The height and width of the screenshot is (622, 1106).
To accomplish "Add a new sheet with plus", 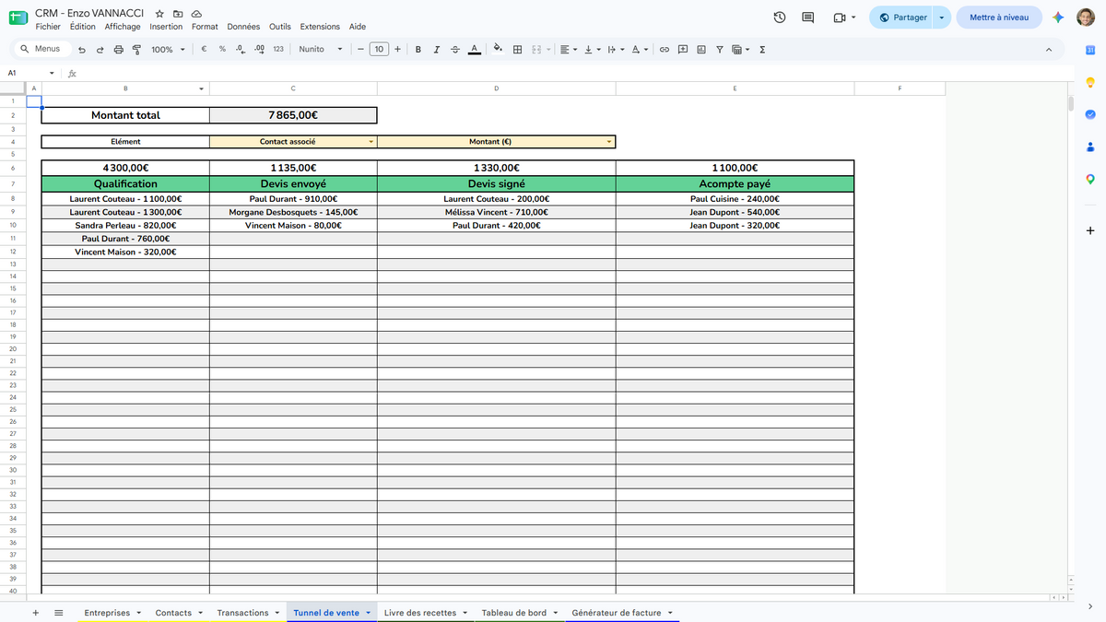I will 36,613.
